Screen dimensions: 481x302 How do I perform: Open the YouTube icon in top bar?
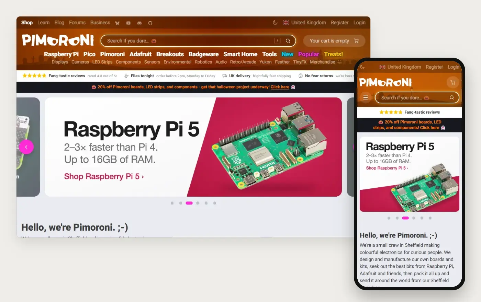pos(128,23)
